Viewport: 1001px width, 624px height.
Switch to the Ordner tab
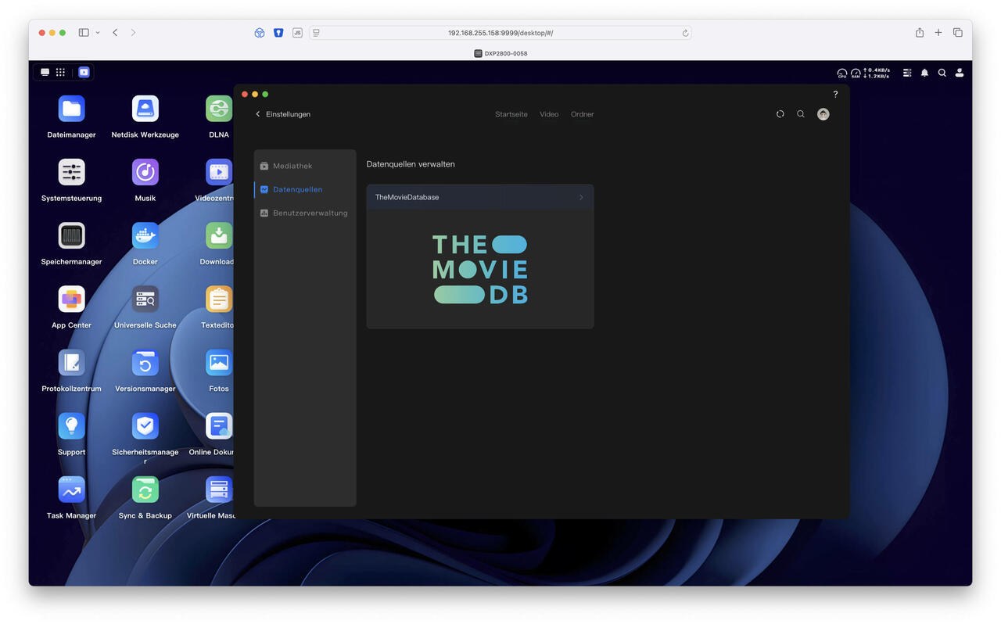[582, 114]
